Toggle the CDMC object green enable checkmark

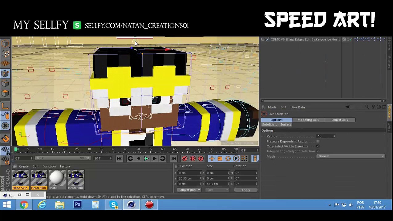coord(350,39)
